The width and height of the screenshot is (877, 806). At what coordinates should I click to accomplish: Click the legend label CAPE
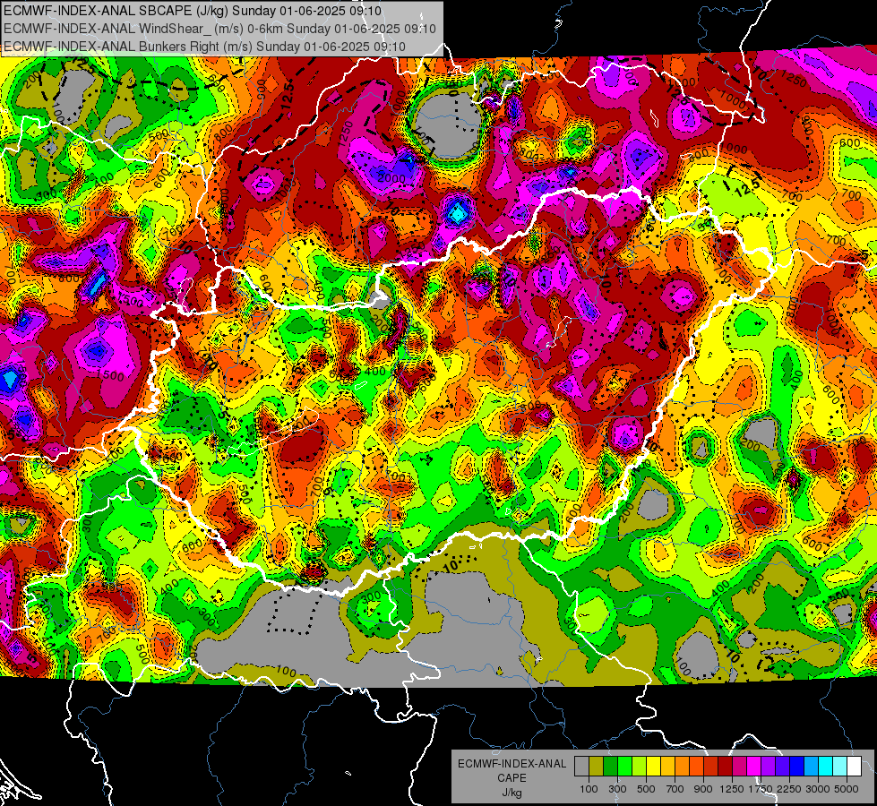pos(512,777)
